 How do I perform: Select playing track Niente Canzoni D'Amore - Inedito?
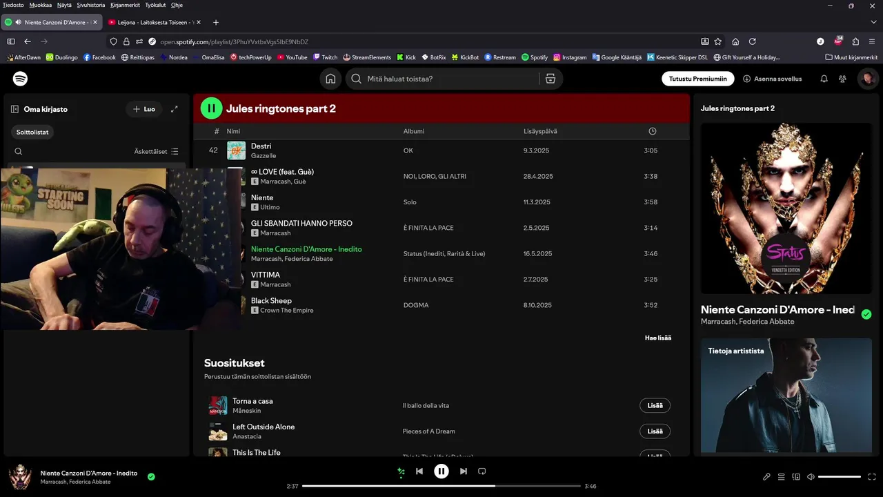(306, 249)
